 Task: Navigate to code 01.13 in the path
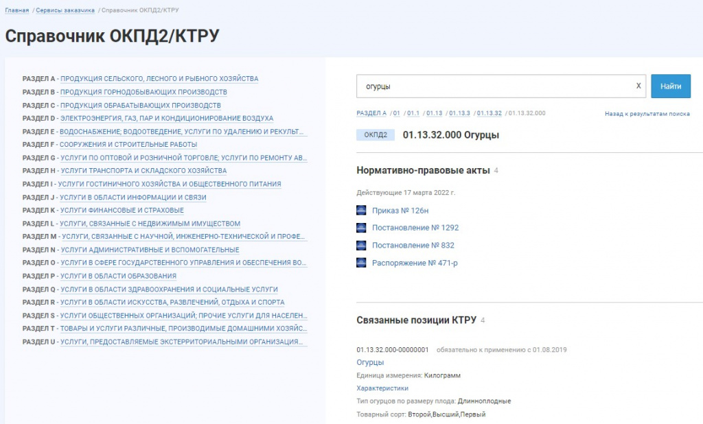tap(434, 113)
